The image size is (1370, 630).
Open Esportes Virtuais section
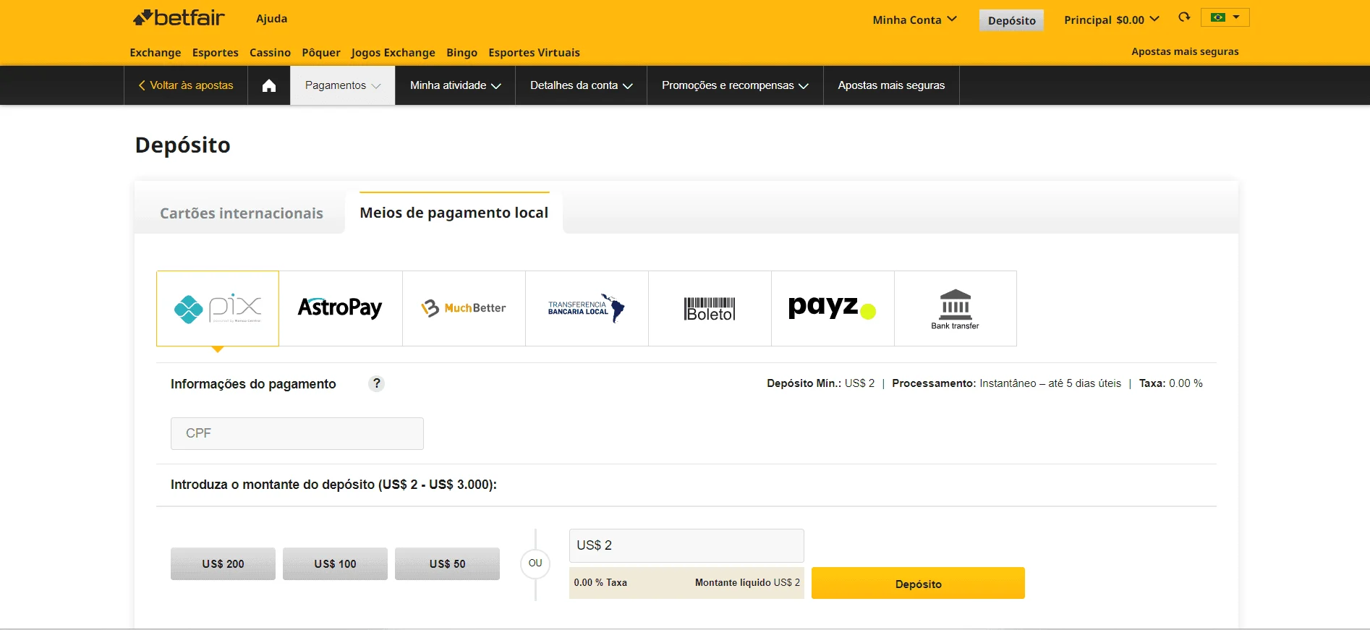[x=534, y=52]
